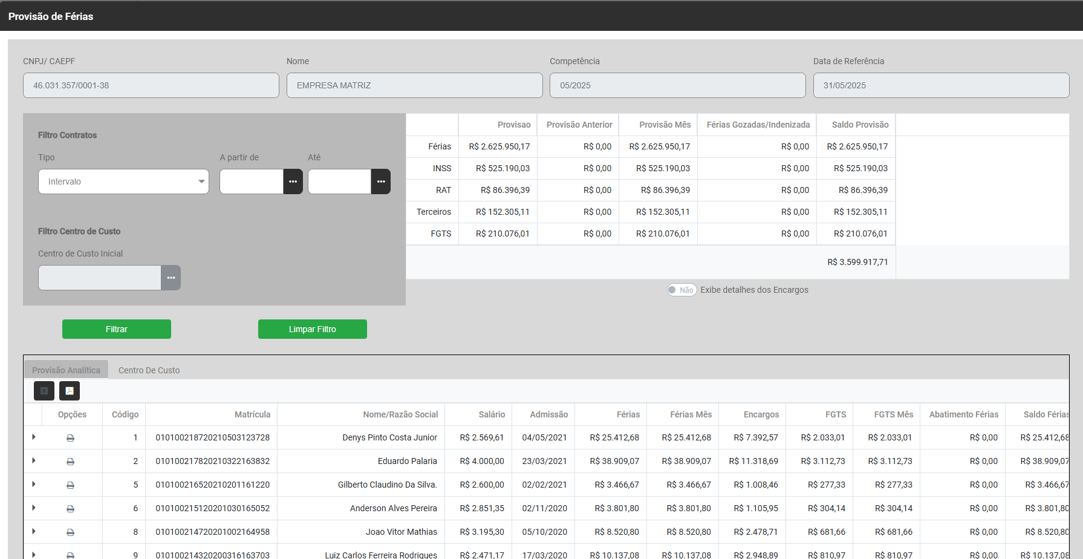Select the Provisão Analítica tab
This screenshot has height=559, width=1083.
pyautogui.click(x=66, y=370)
